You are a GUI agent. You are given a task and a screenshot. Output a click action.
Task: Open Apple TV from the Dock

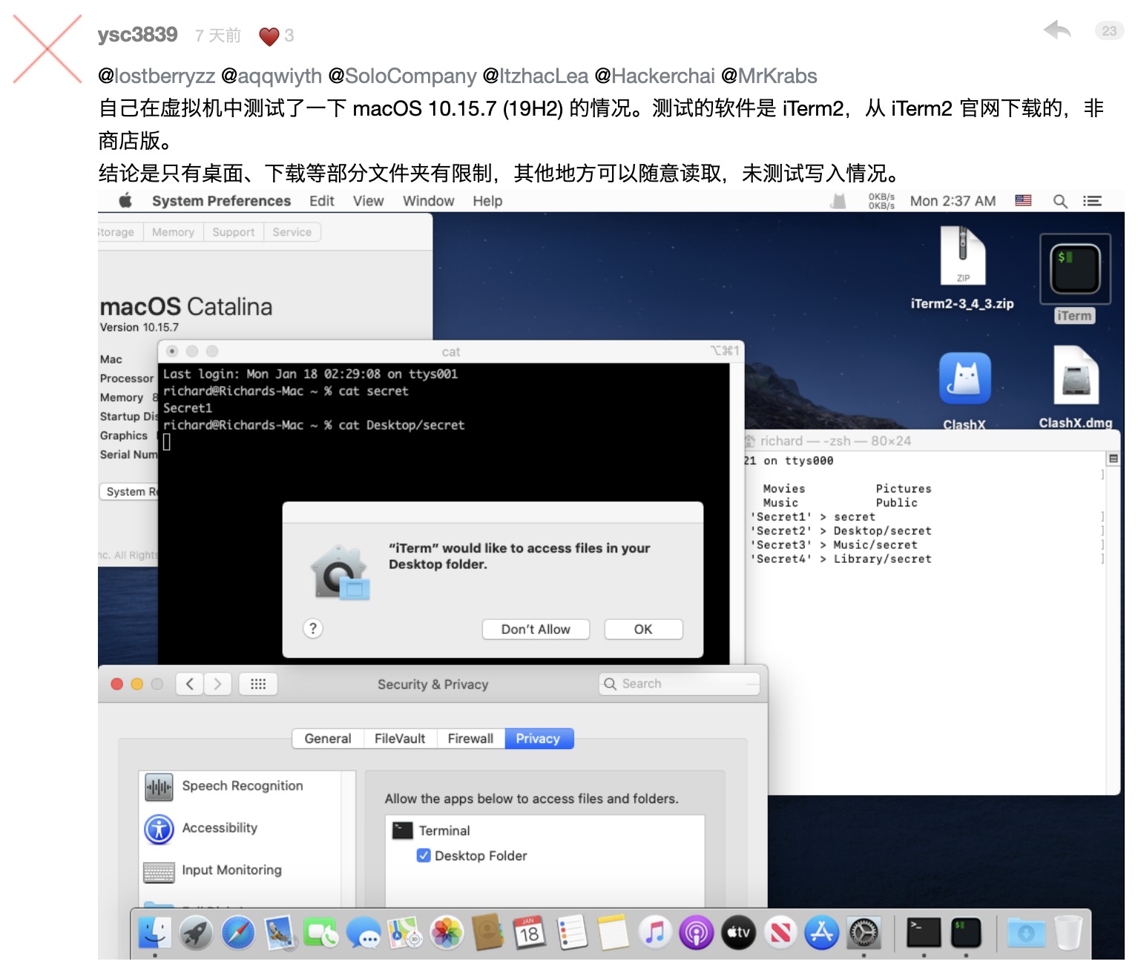pyautogui.click(x=738, y=932)
